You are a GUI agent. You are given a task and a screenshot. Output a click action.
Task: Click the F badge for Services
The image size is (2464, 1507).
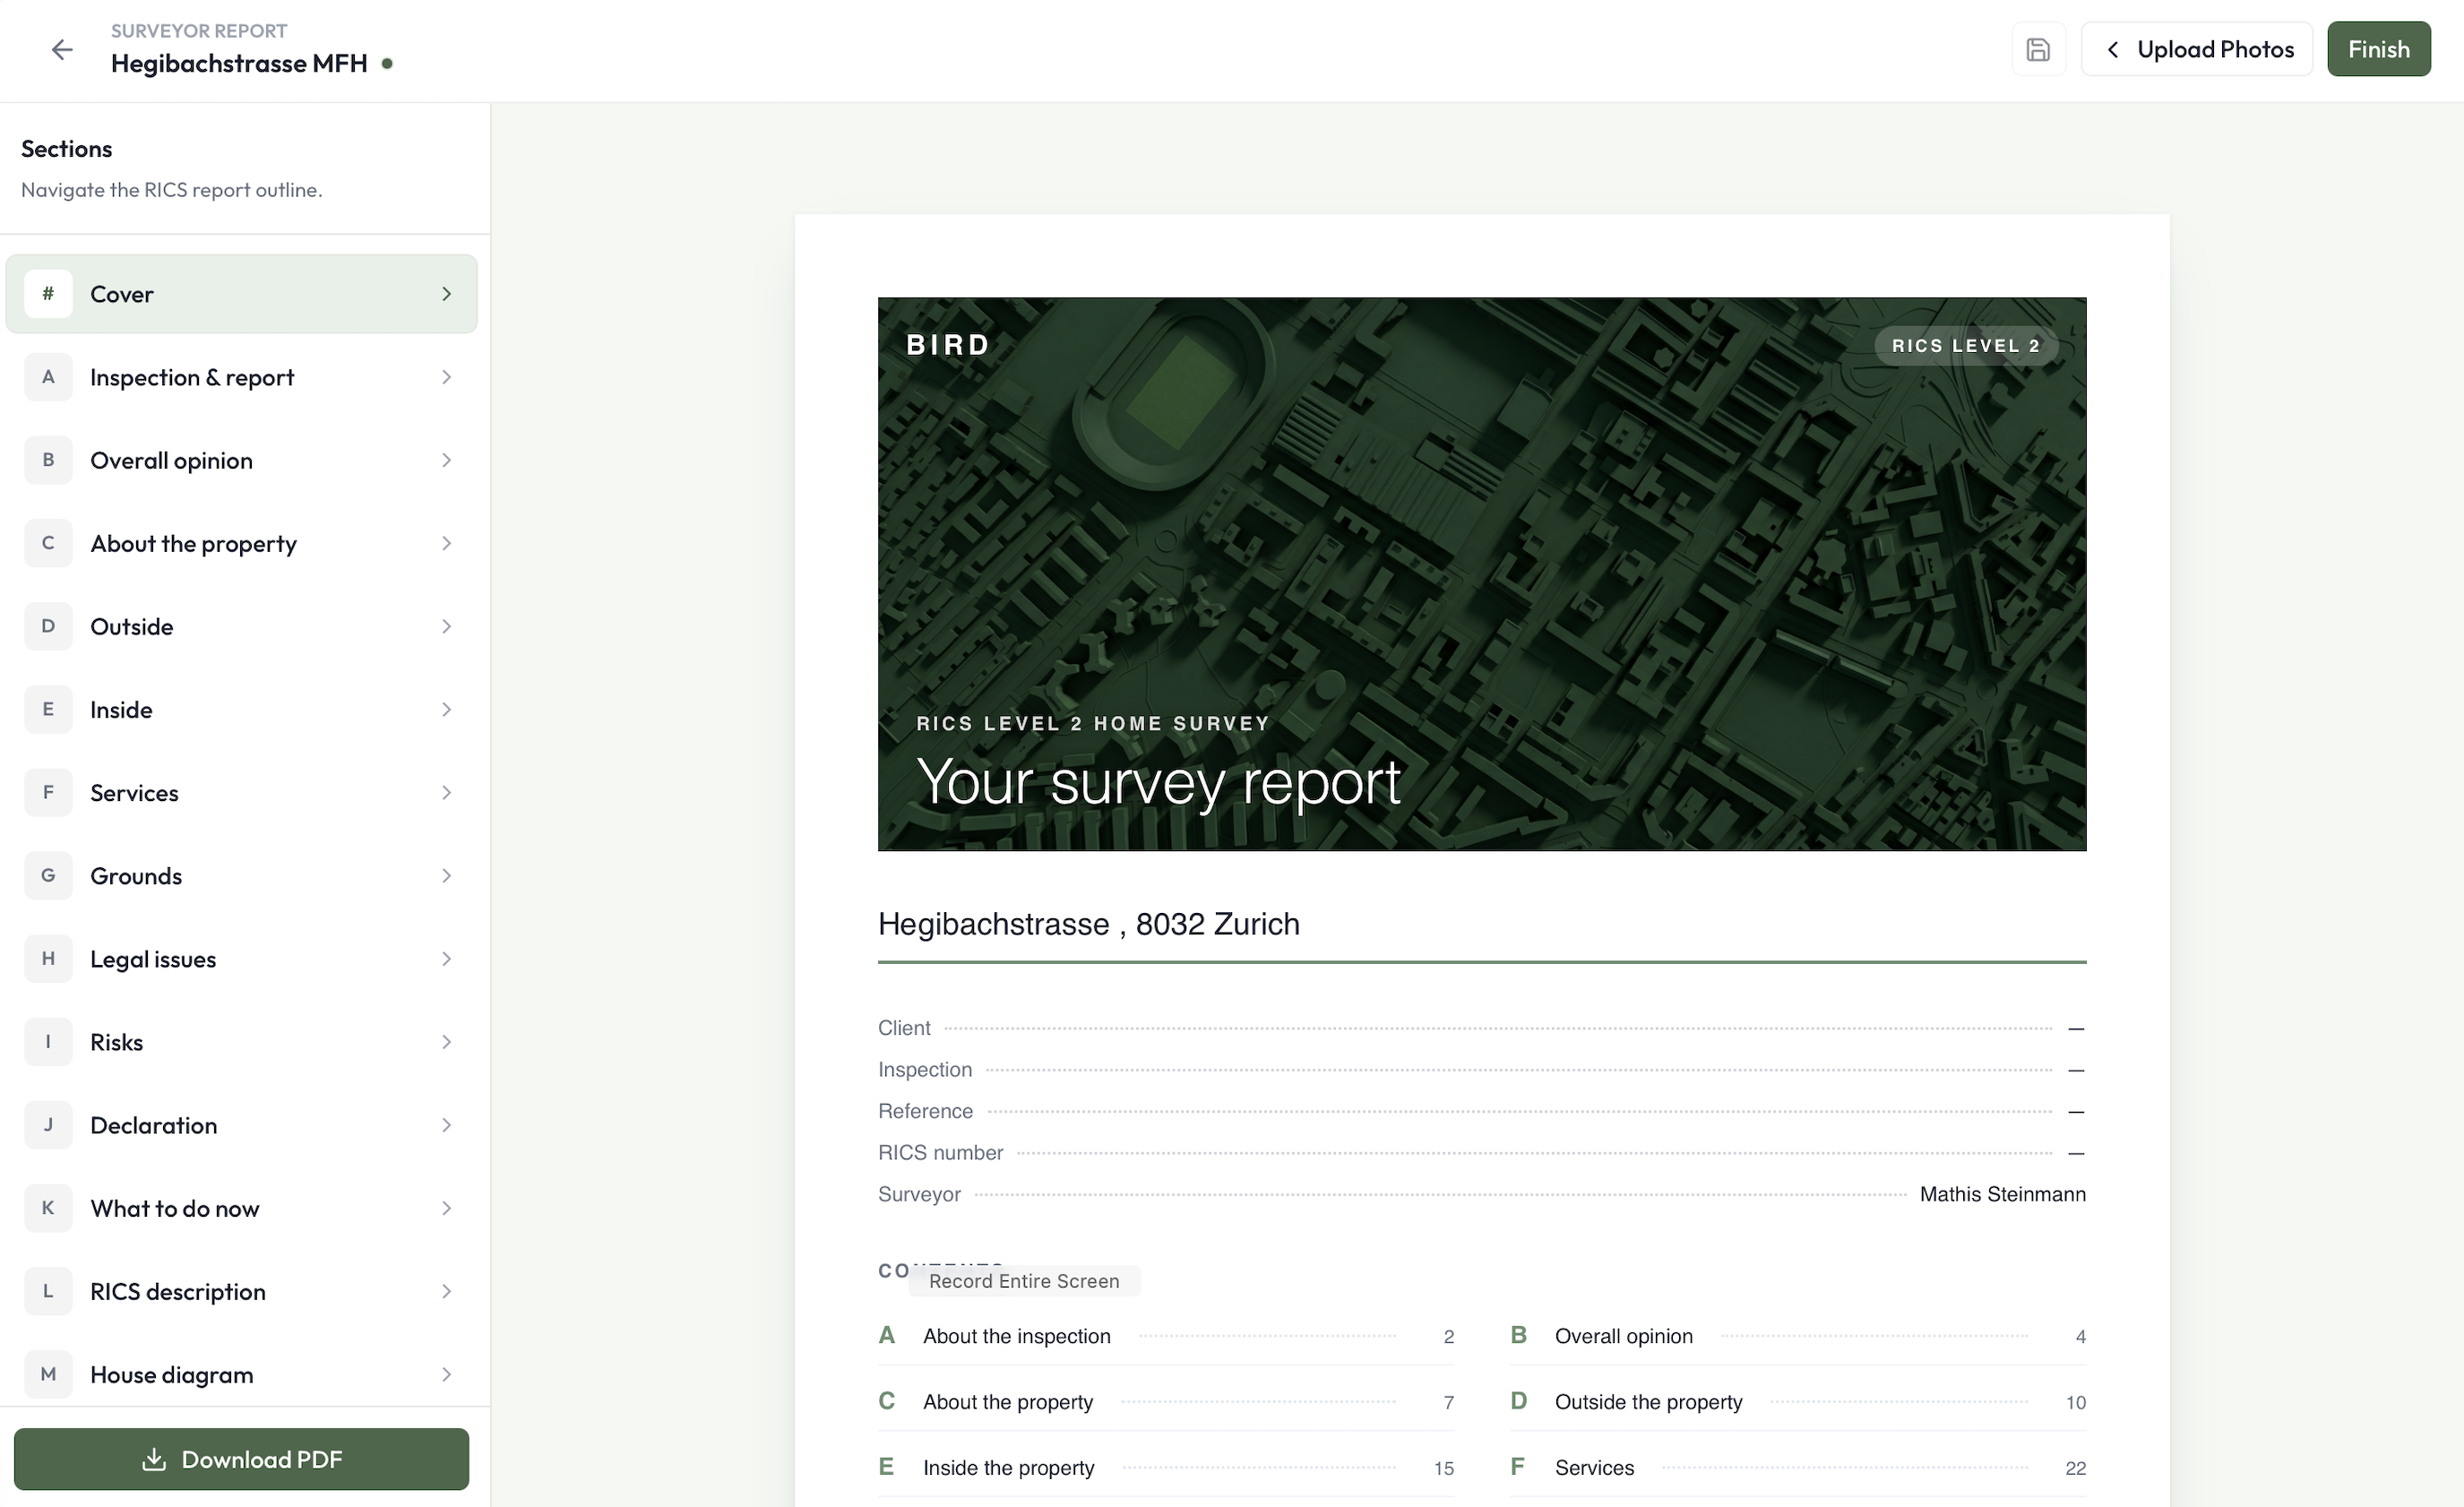point(48,792)
